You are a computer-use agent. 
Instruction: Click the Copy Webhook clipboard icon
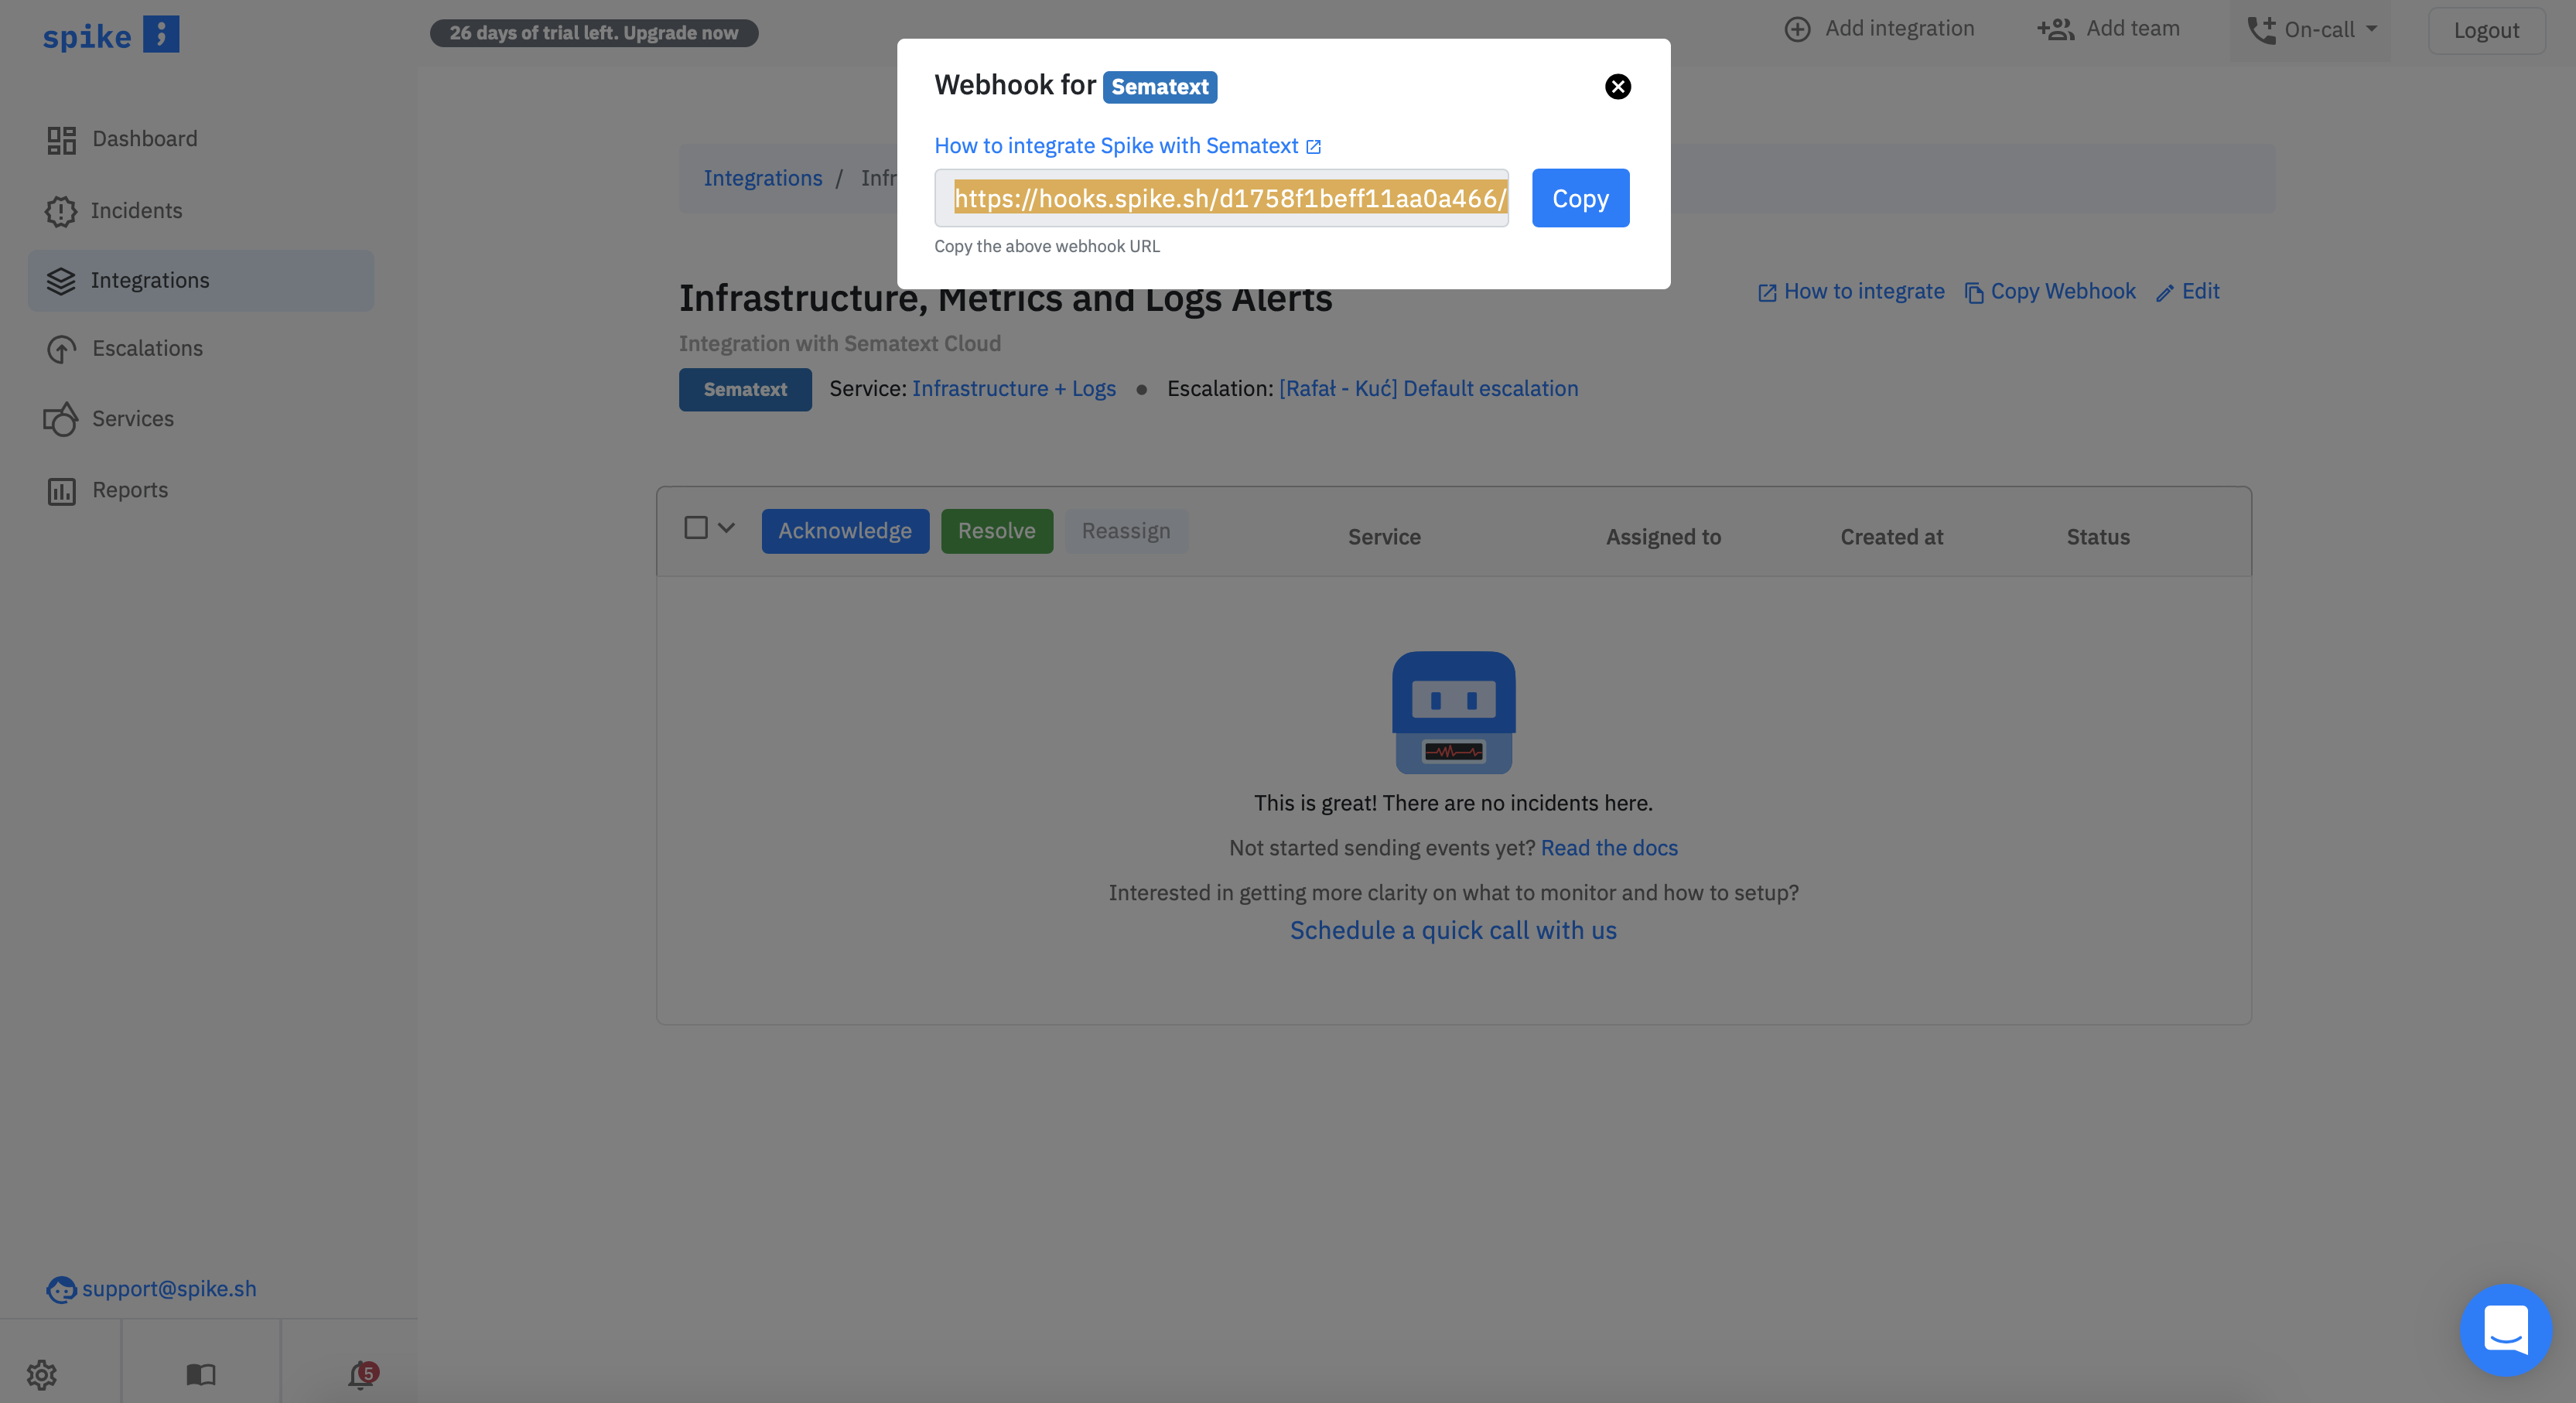coord(1974,293)
